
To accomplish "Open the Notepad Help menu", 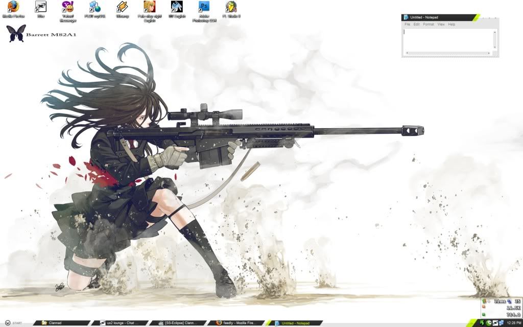I will [451, 25].
